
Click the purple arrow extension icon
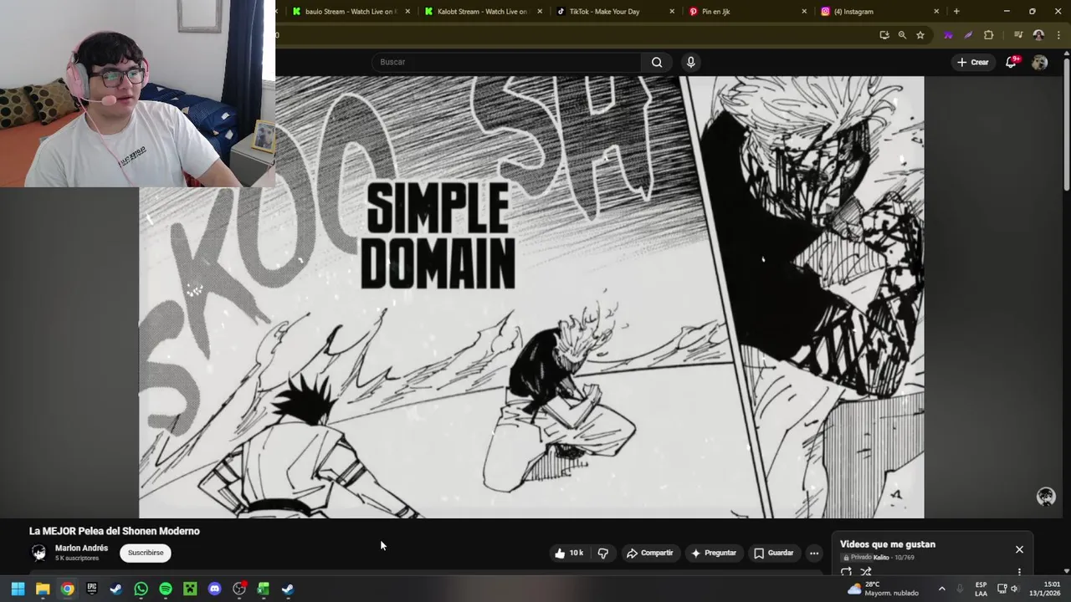(948, 35)
